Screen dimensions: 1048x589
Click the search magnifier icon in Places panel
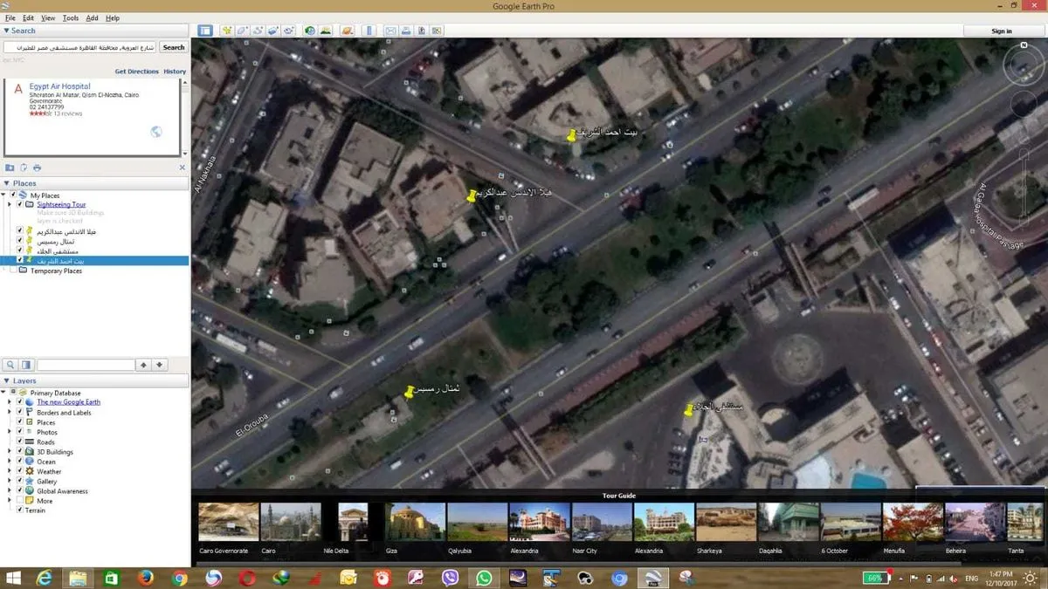click(11, 365)
